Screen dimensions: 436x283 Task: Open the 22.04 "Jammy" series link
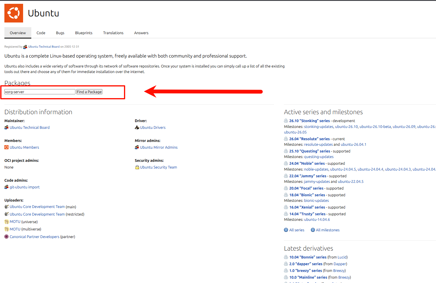pos(308,176)
